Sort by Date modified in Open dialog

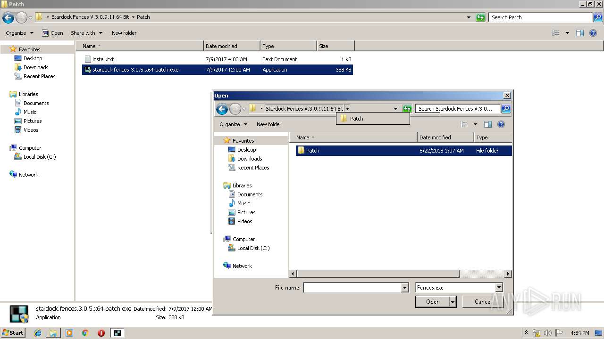445,137
